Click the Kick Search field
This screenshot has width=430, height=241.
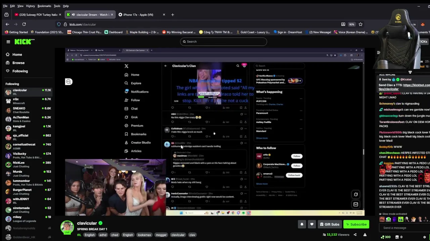[223, 42]
